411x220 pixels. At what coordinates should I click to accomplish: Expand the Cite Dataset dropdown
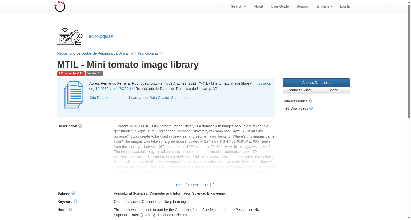[101, 98]
